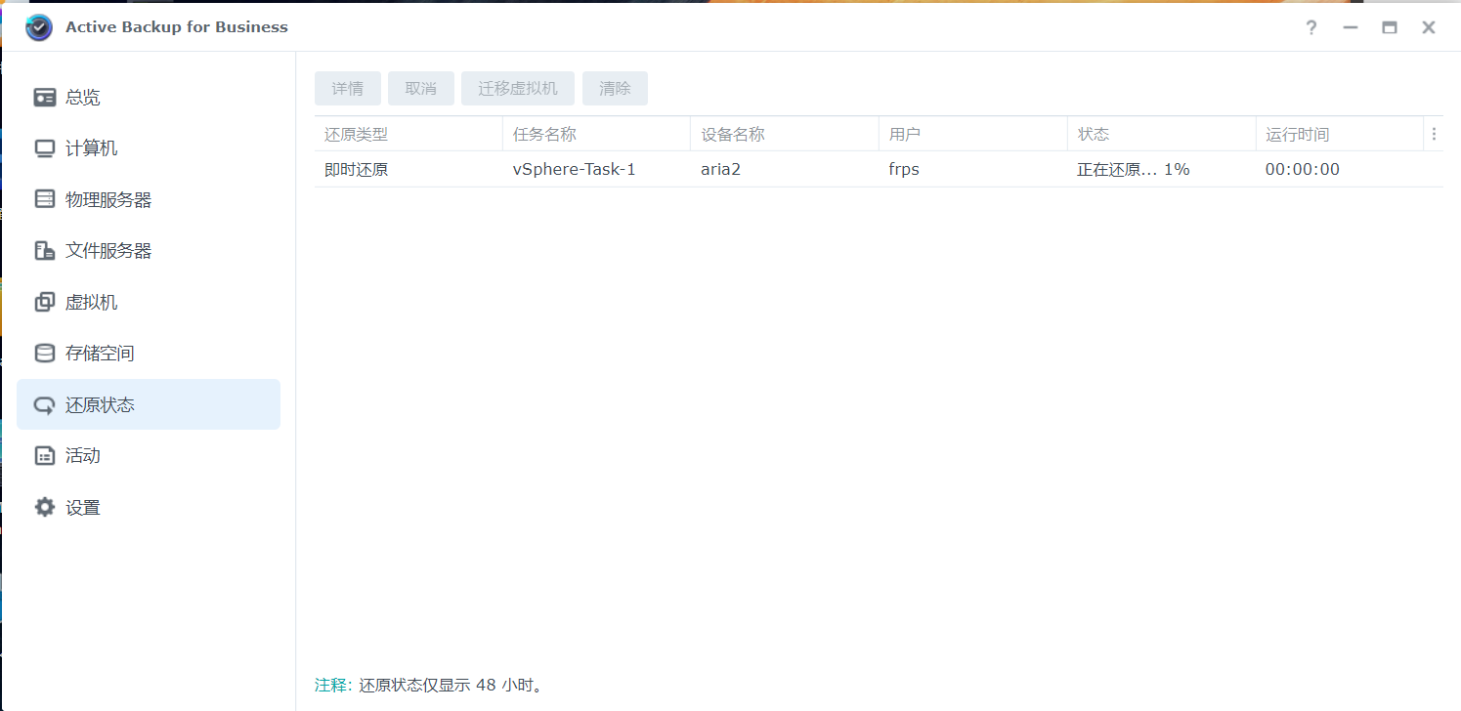1461x711 pixels.
Task: Sort by 设备名称 column header
Action: (x=785, y=134)
